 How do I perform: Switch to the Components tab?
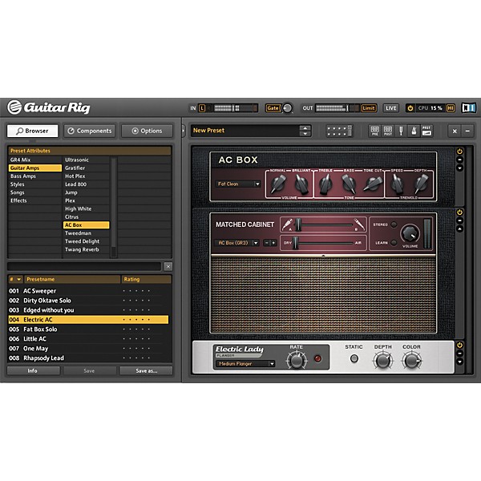click(90, 131)
